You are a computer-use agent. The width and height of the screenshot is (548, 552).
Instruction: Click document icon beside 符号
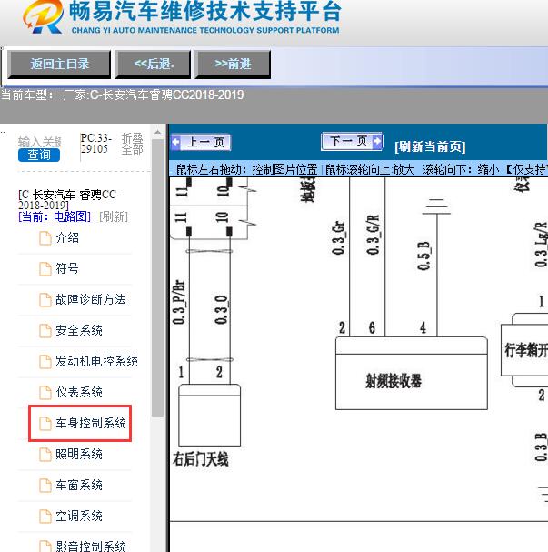click(45, 269)
